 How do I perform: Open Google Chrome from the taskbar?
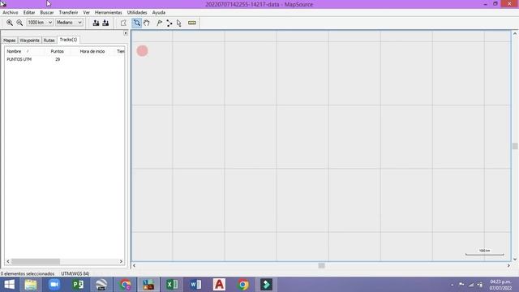pyautogui.click(x=243, y=285)
